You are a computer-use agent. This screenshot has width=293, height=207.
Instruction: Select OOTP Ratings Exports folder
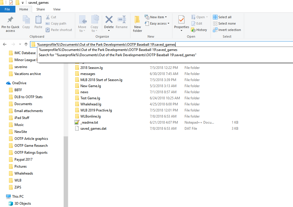(x=28, y=153)
